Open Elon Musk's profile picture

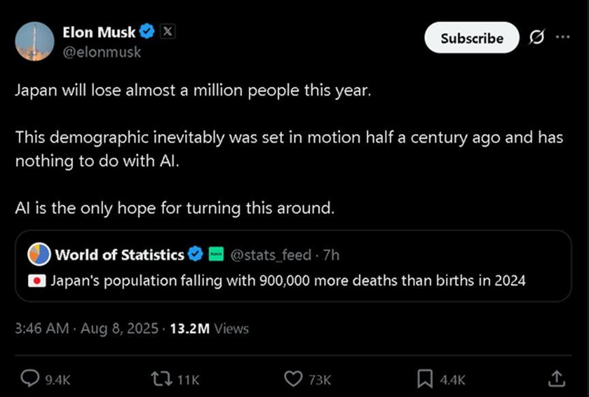click(x=34, y=41)
